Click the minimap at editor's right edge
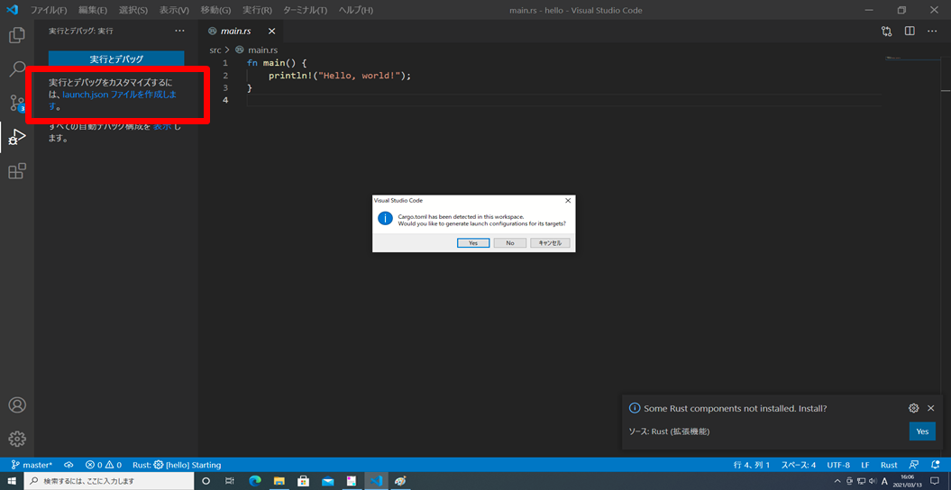Screen dimensions: 951x490 point(913,59)
